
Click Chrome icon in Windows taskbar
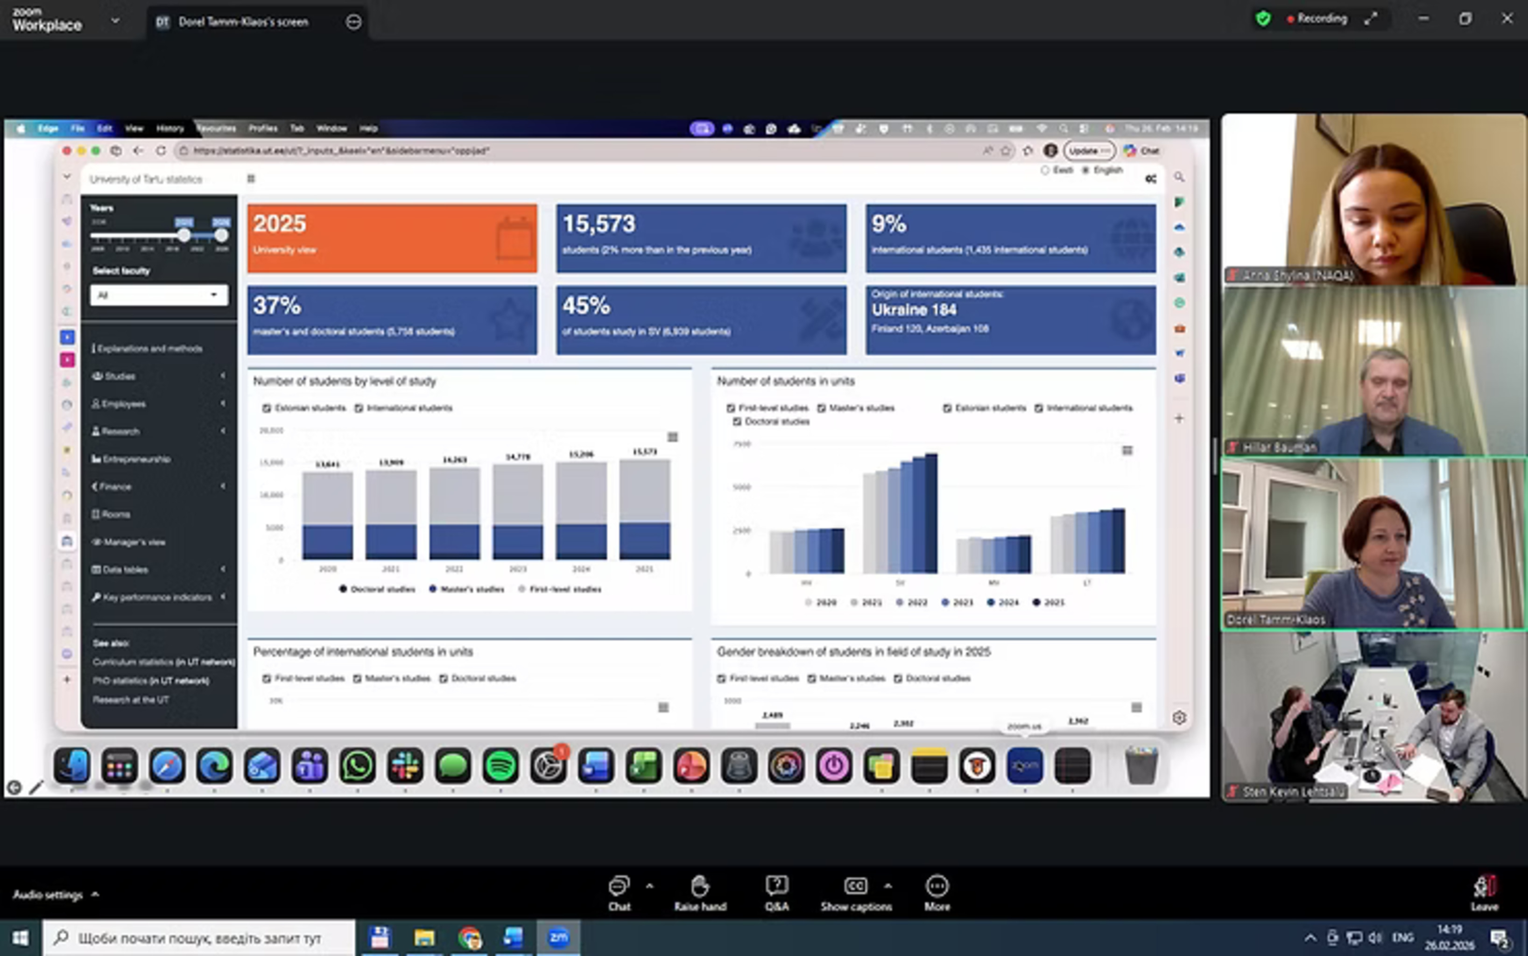point(470,938)
